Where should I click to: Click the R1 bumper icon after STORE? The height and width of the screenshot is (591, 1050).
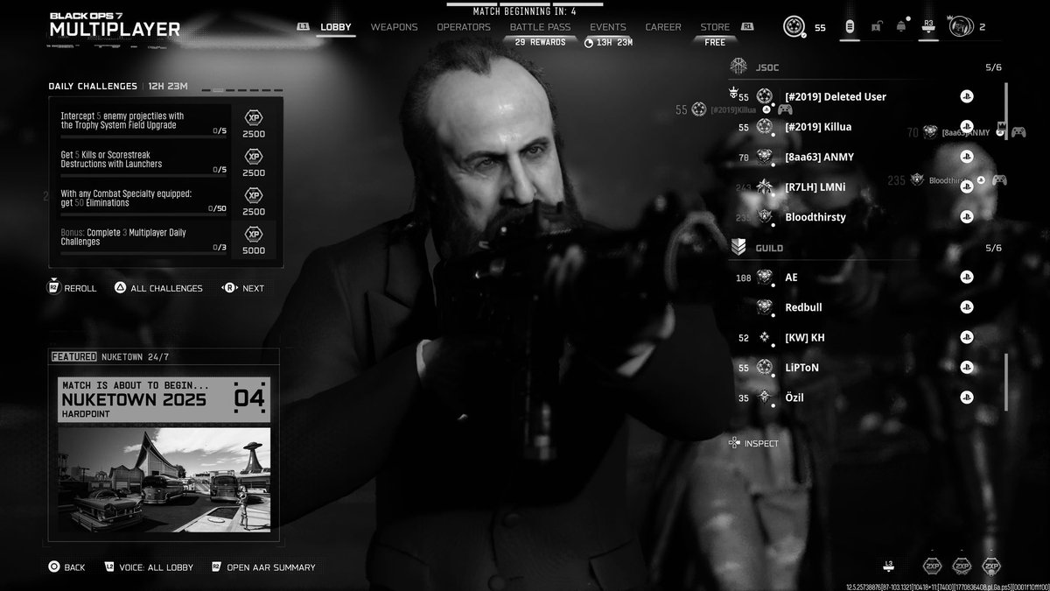coord(747,27)
